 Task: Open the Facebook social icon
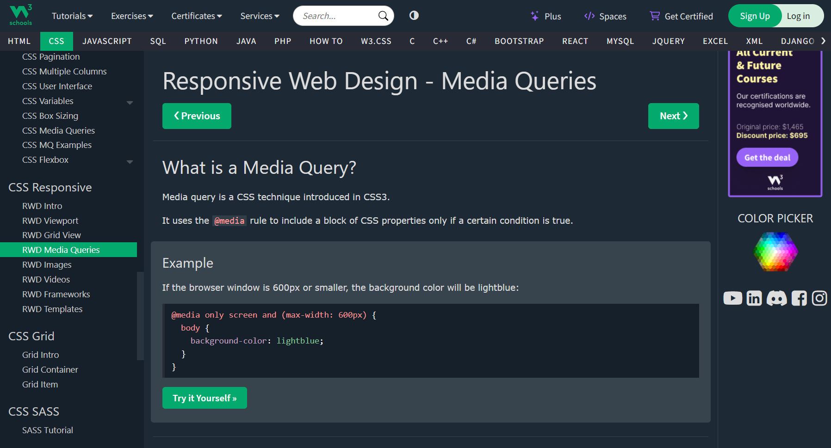(x=799, y=298)
